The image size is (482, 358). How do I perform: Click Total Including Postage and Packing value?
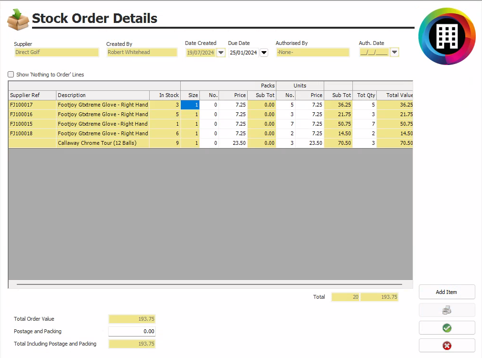coord(132,344)
